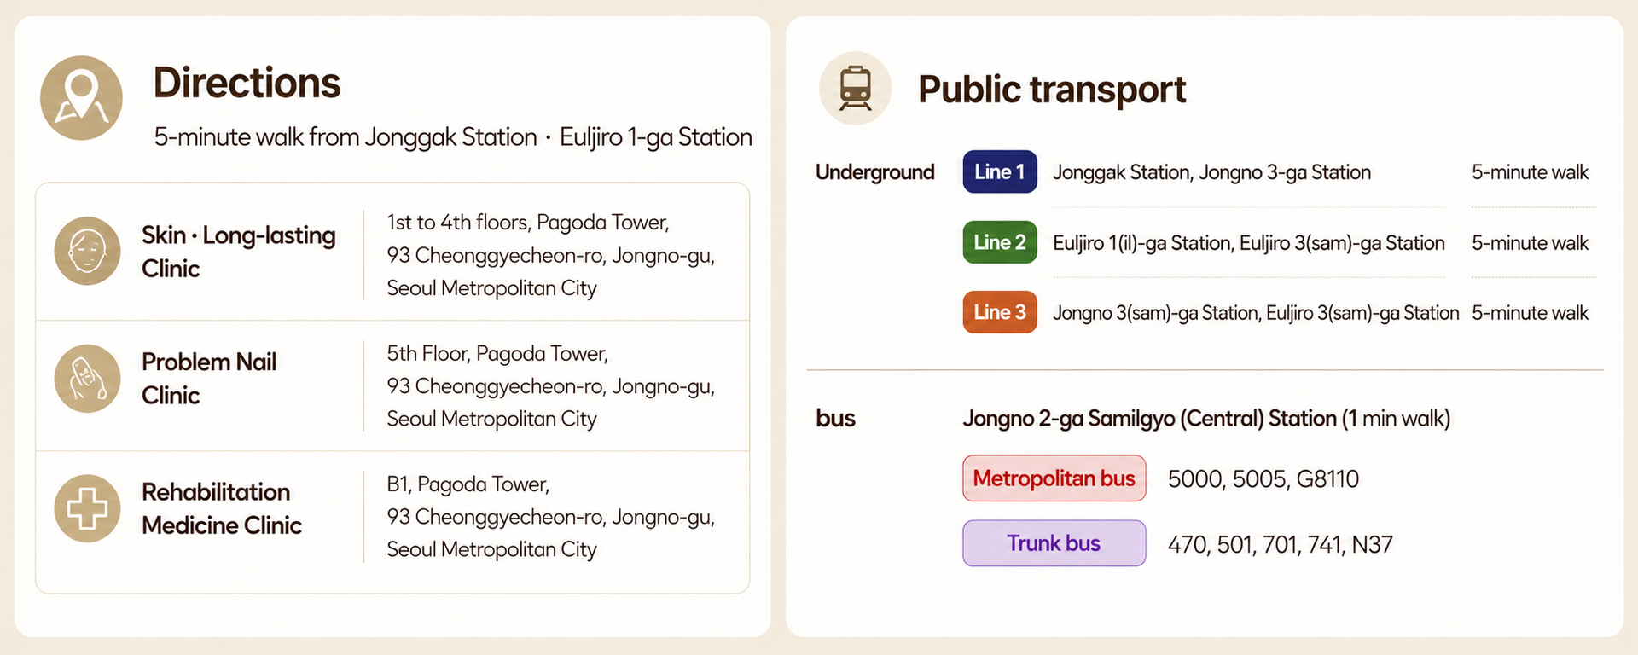Select the Metropolitan bus tag
Viewport: 1638px width, 655px height.
click(x=1054, y=478)
